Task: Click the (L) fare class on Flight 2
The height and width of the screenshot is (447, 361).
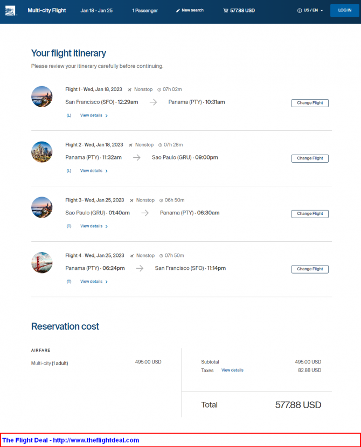Action: [69, 171]
